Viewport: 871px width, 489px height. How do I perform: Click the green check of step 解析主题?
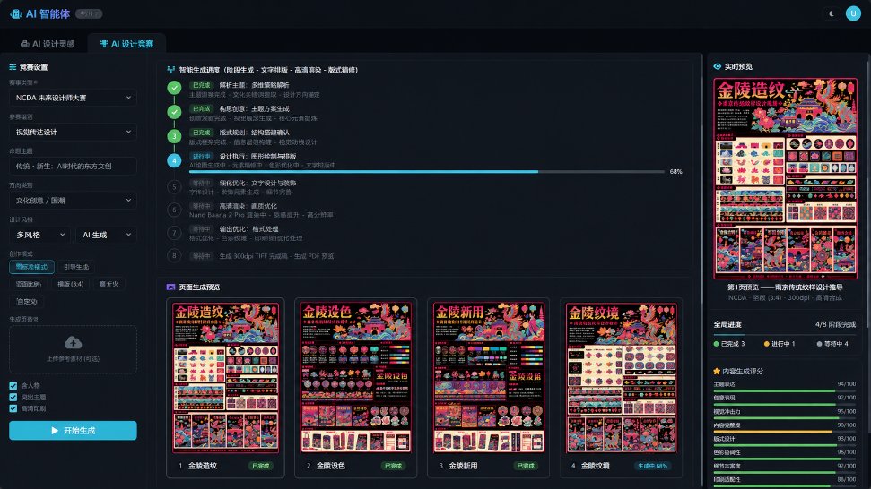[x=174, y=88]
